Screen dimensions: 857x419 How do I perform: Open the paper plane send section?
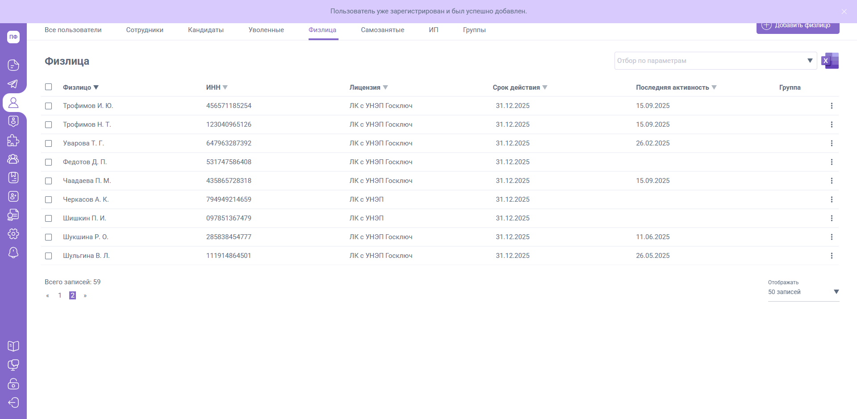point(13,84)
